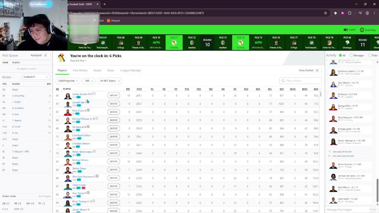Viewport: 379px width, 213px height.
Task: Open C. McCaffrey in the roster
Action: (18, 96)
